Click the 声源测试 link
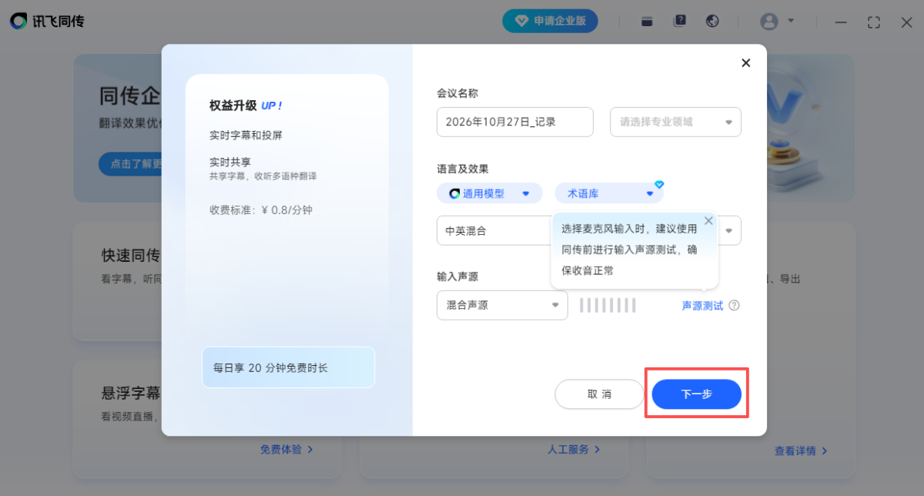 [x=702, y=306]
